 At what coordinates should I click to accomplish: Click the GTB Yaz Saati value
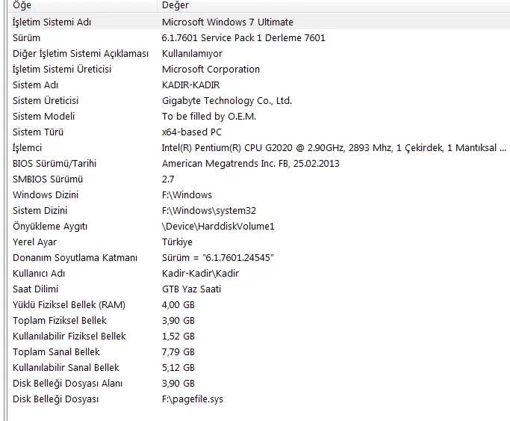[192, 289]
